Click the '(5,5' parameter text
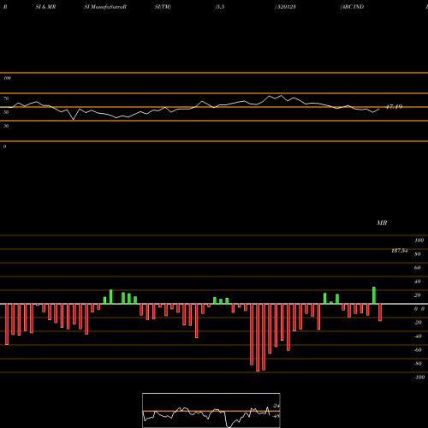The image size is (428, 428). 220,7
